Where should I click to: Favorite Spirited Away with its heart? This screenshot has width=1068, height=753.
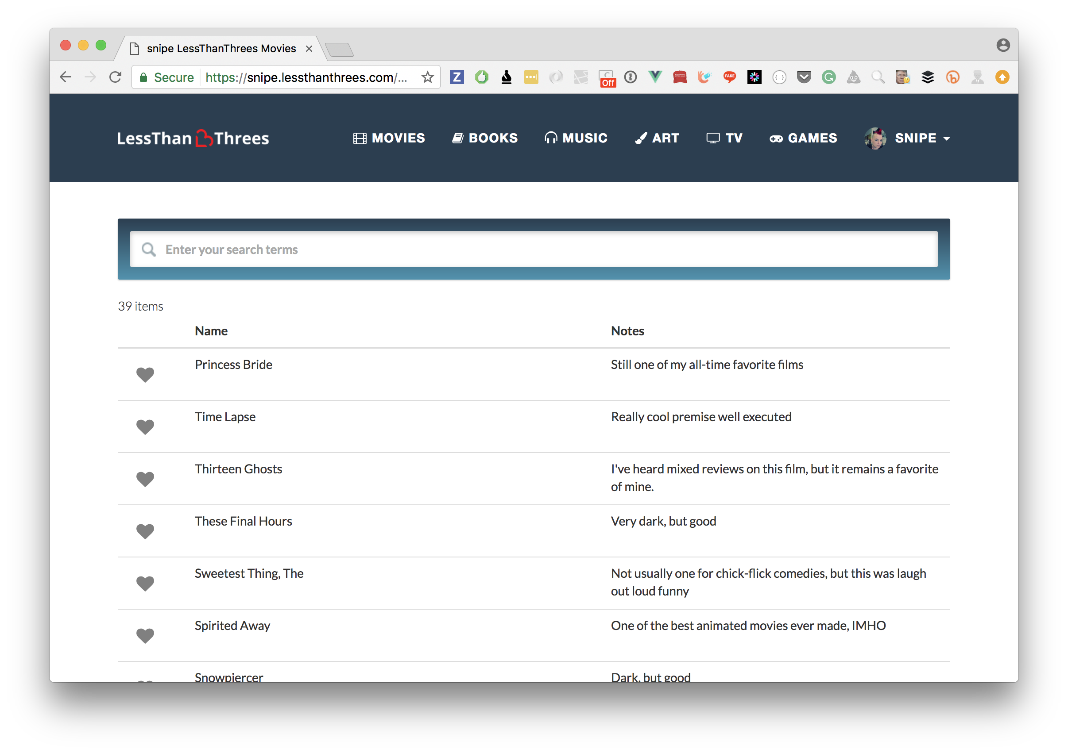145,635
